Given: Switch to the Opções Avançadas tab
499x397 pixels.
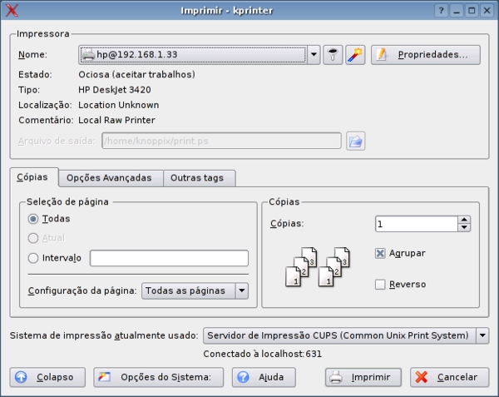Looking at the screenshot, I should tap(111, 178).
